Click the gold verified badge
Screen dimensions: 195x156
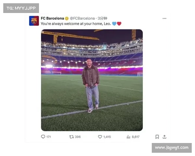pos(67,19)
